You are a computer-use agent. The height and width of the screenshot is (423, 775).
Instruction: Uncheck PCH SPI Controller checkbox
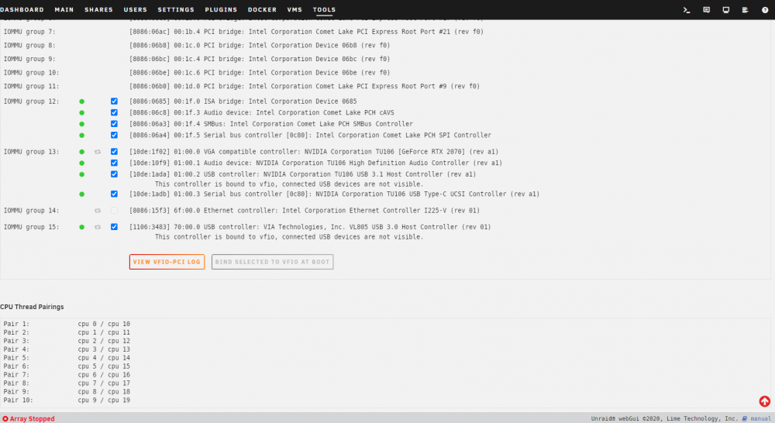pyautogui.click(x=114, y=136)
